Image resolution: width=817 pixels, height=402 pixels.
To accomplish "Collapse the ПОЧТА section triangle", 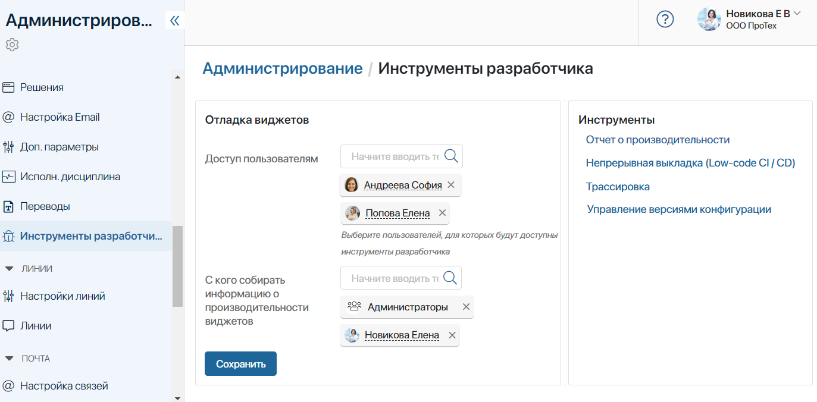I will coord(9,359).
